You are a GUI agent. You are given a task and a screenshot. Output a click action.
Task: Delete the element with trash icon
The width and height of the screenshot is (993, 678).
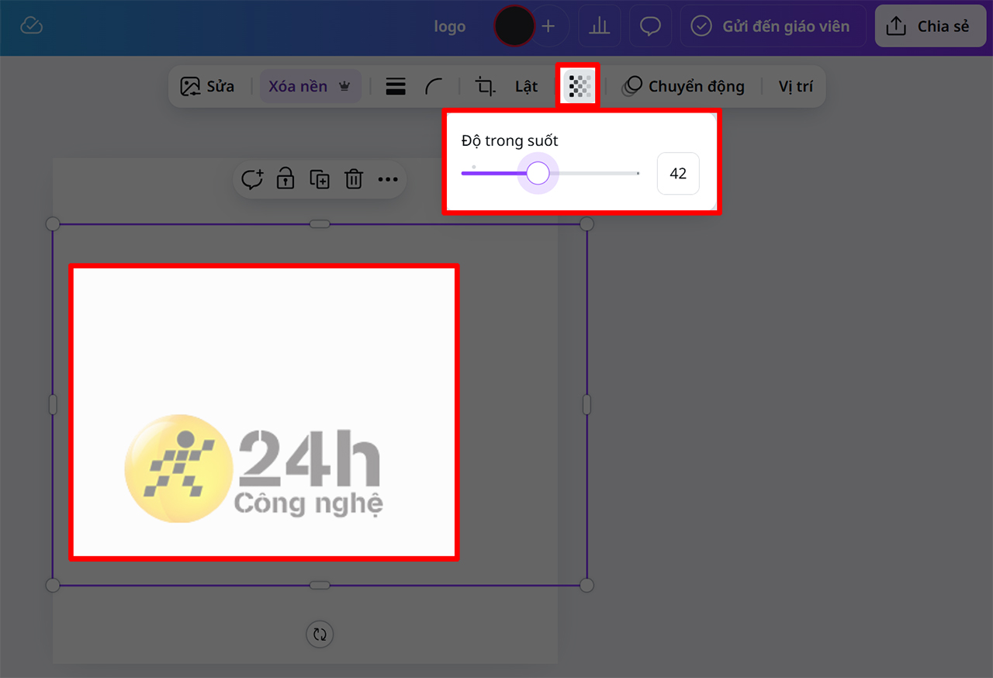(354, 180)
